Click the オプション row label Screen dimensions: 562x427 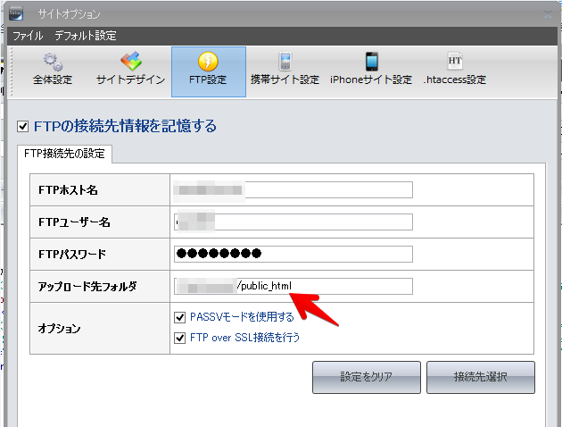coord(59,329)
